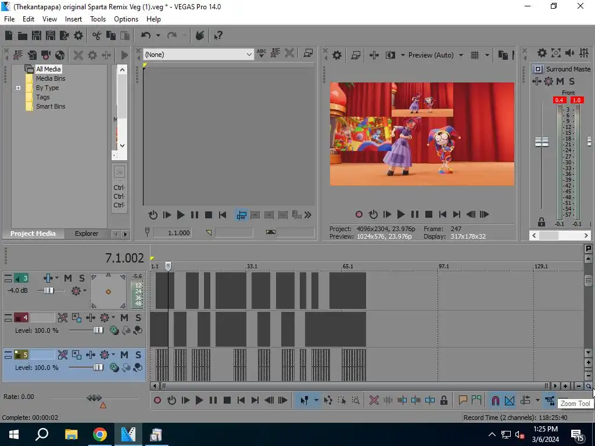The height and width of the screenshot is (446, 595).
Task: Lock the master fader channels
Action: (x=542, y=222)
